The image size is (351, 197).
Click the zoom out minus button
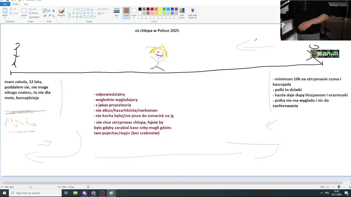[x=328, y=187]
